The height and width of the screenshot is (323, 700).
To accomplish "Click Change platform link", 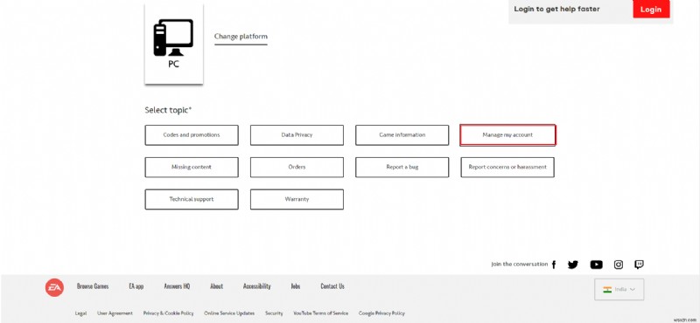I will coord(241,37).
